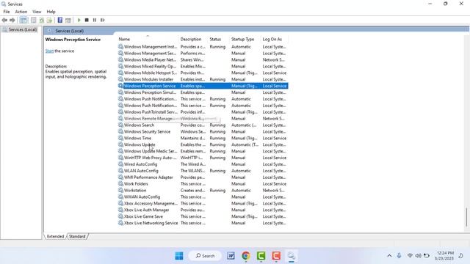Select the Xbox Live Networking Service row
The width and height of the screenshot is (470, 264).
pos(203,223)
